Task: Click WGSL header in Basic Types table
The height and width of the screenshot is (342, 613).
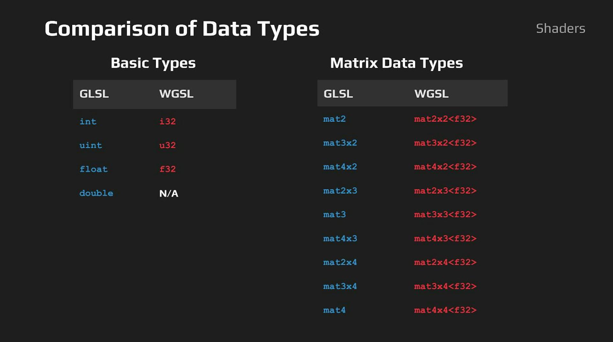Action: click(x=176, y=94)
